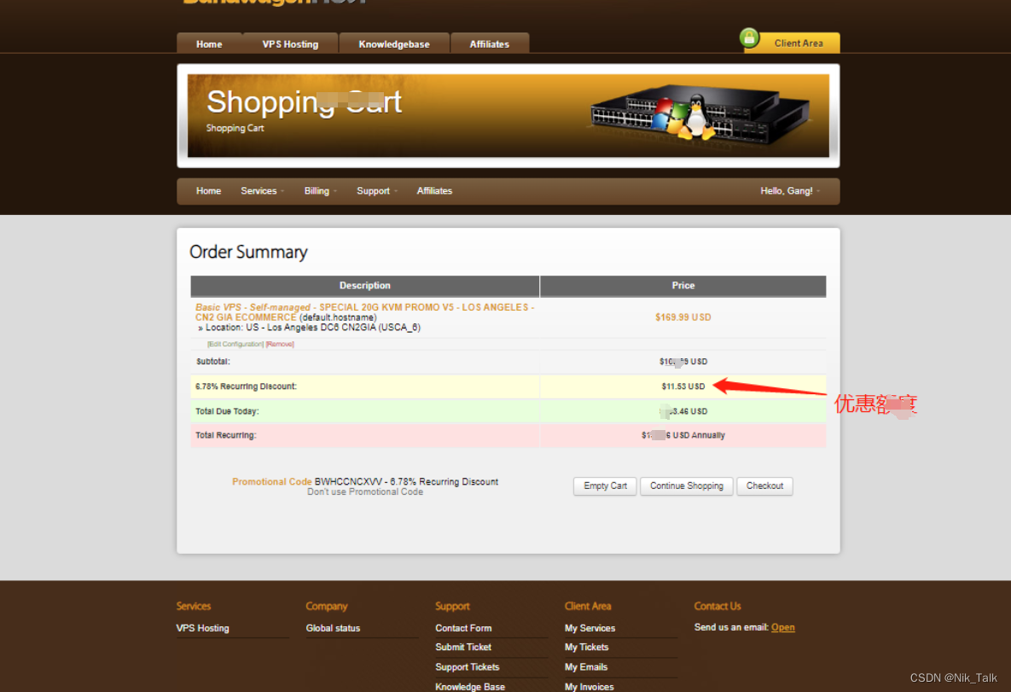Open Global status footer link
The height and width of the screenshot is (692, 1011).
click(x=333, y=628)
